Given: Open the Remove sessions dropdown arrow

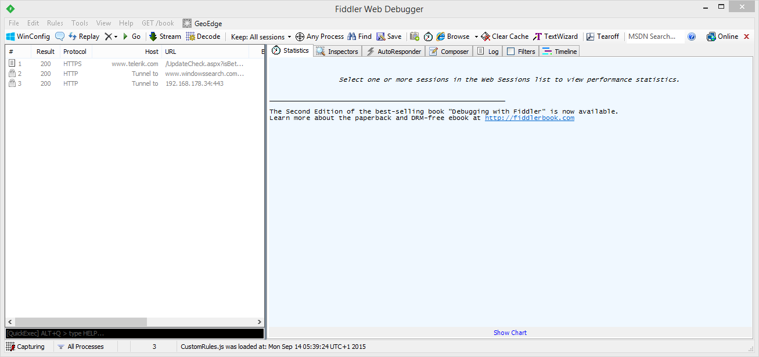Looking at the screenshot, I should [x=116, y=37].
